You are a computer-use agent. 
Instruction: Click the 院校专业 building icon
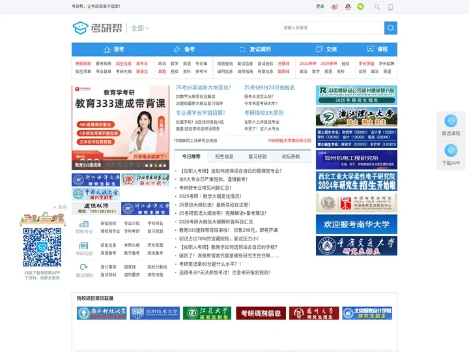(x=84, y=224)
